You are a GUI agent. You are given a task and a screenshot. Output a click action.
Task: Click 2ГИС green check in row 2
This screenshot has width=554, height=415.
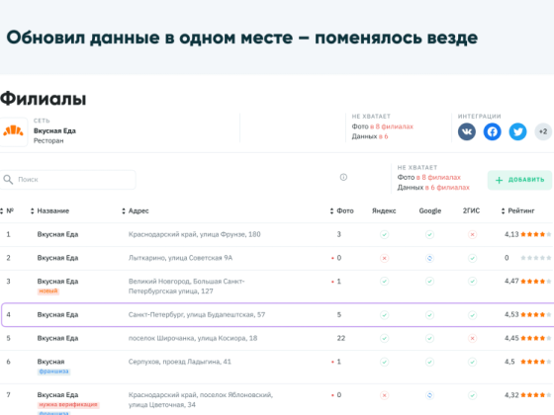click(473, 258)
